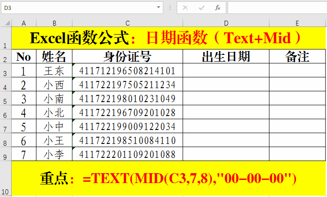Screen dimensions: 327x197
Task: Click into the formula bar input
Action: coord(278,8)
